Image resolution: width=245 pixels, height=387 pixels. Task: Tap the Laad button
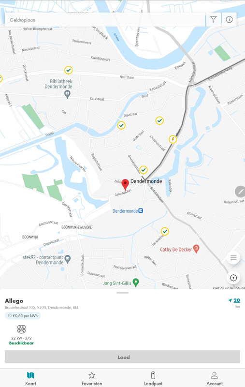123,357
